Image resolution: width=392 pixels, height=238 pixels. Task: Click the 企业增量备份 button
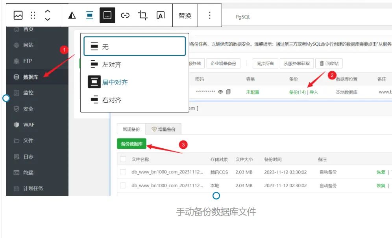point(223,63)
